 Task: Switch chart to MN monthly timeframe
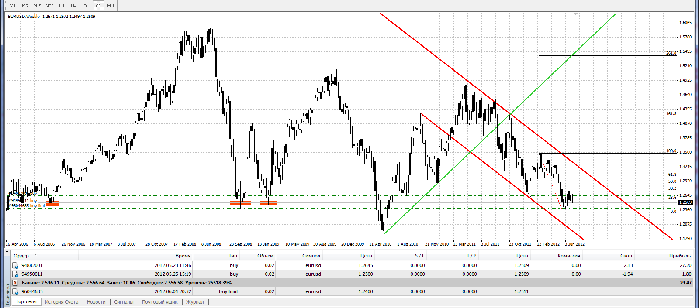tap(111, 6)
